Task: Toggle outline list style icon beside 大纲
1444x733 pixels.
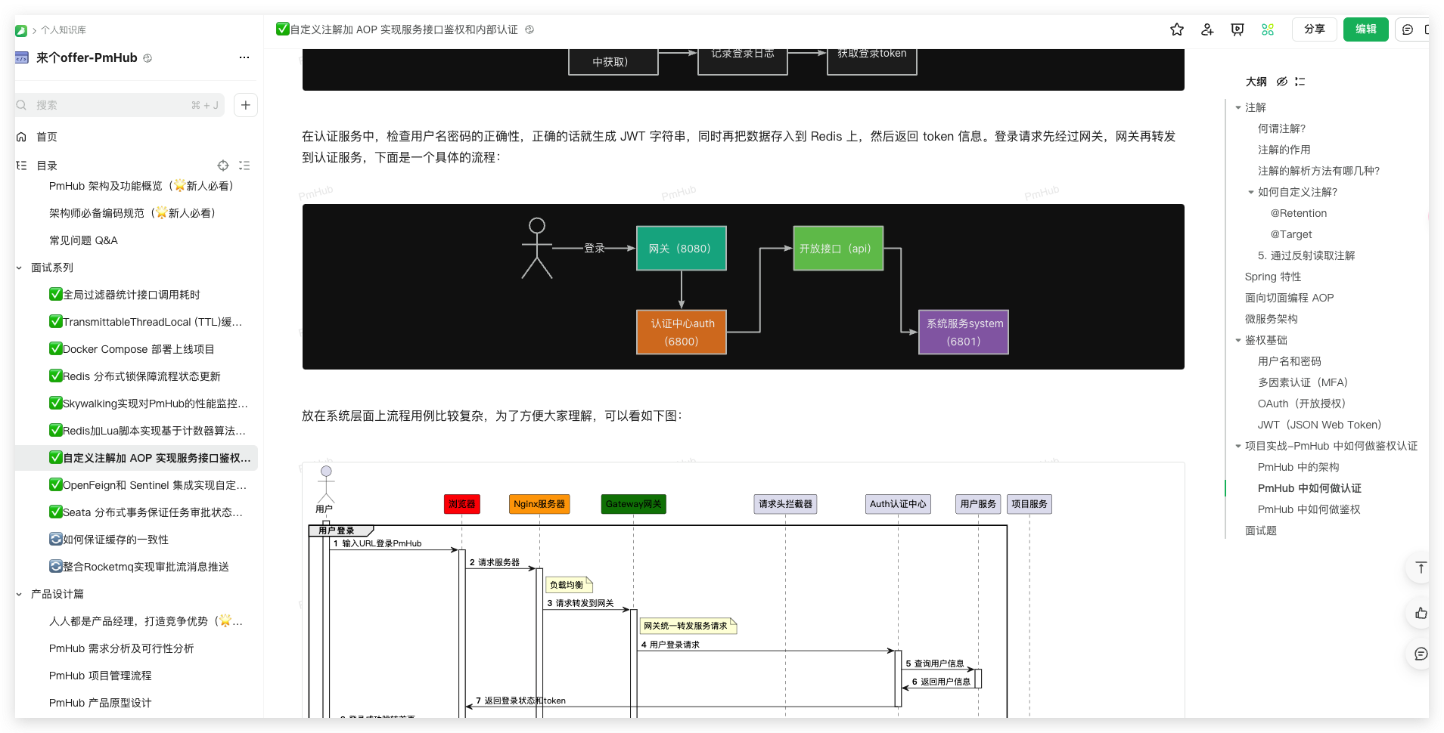Action: [1300, 82]
